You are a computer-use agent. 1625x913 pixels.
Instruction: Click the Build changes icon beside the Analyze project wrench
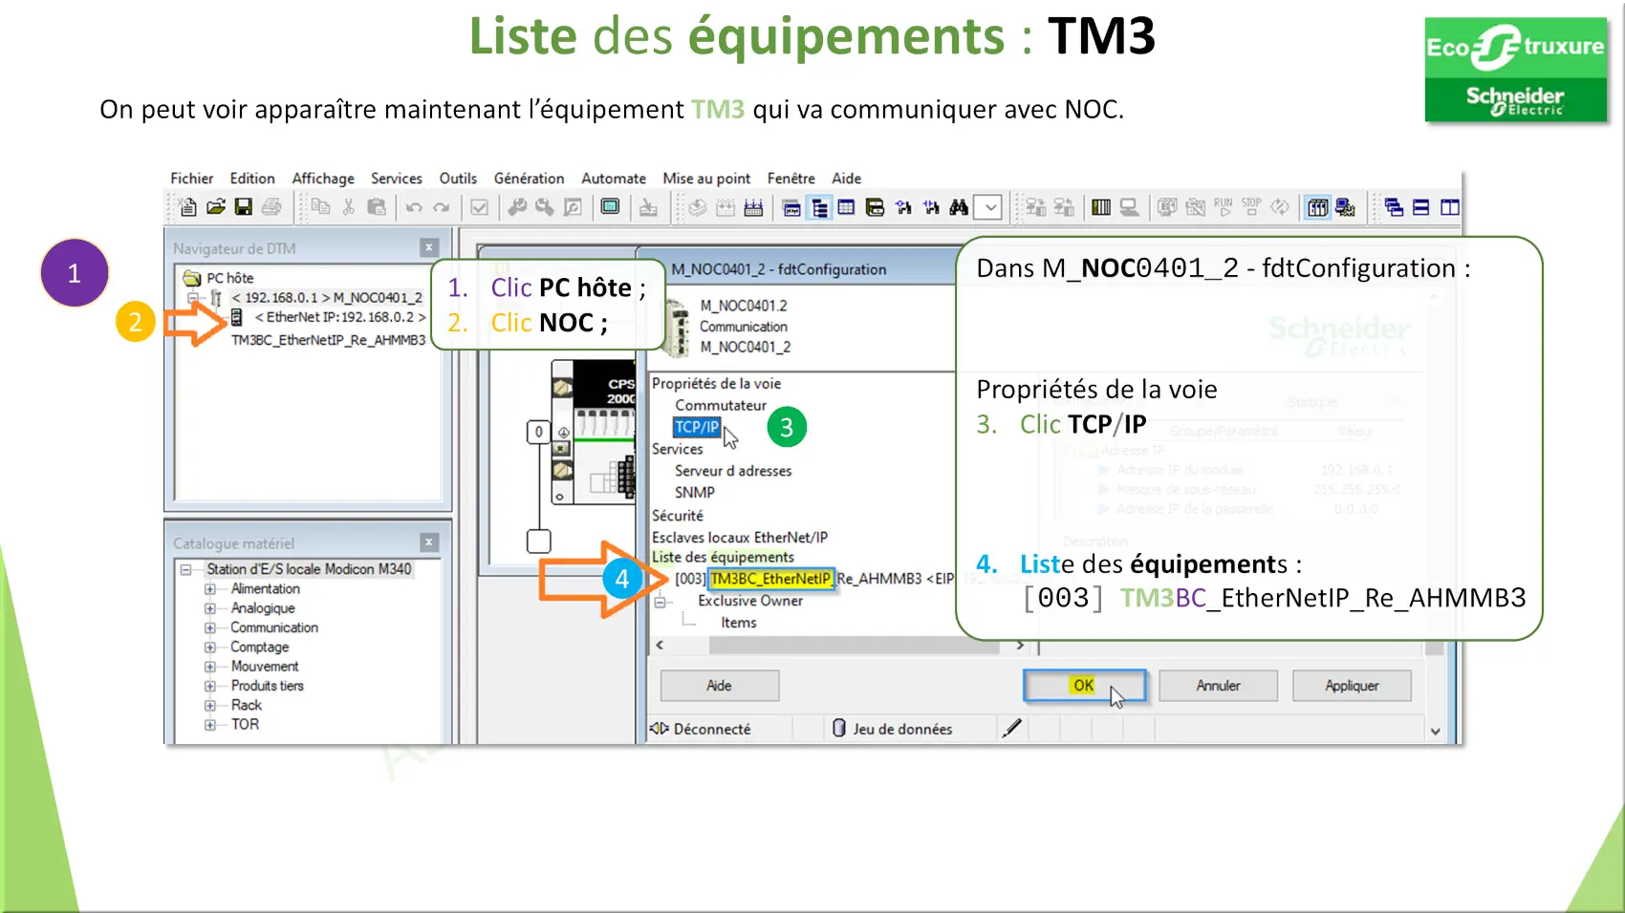pyautogui.click(x=545, y=207)
